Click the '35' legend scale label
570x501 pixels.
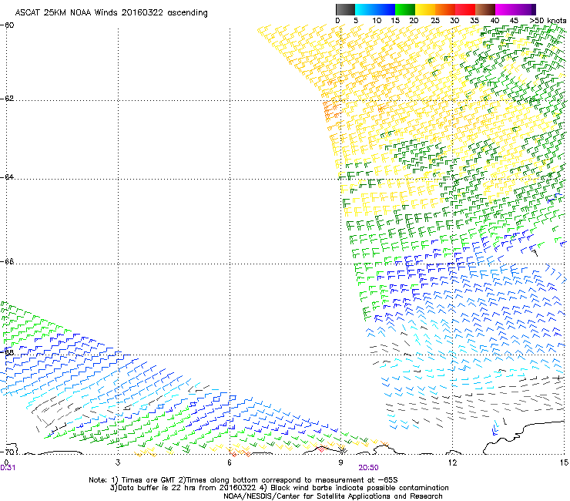tap(474, 21)
